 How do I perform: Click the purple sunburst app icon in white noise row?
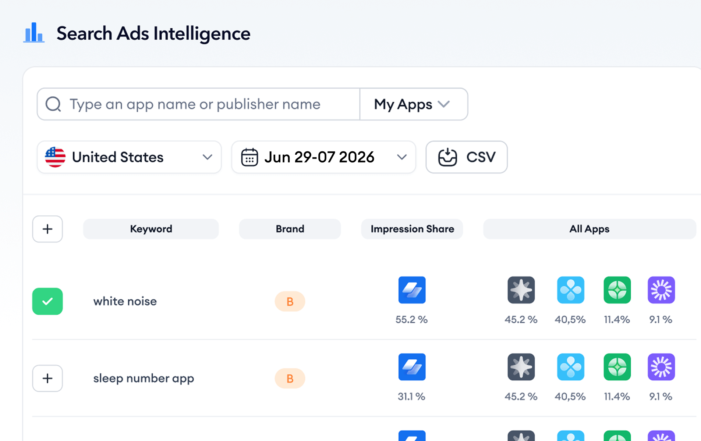(661, 290)
